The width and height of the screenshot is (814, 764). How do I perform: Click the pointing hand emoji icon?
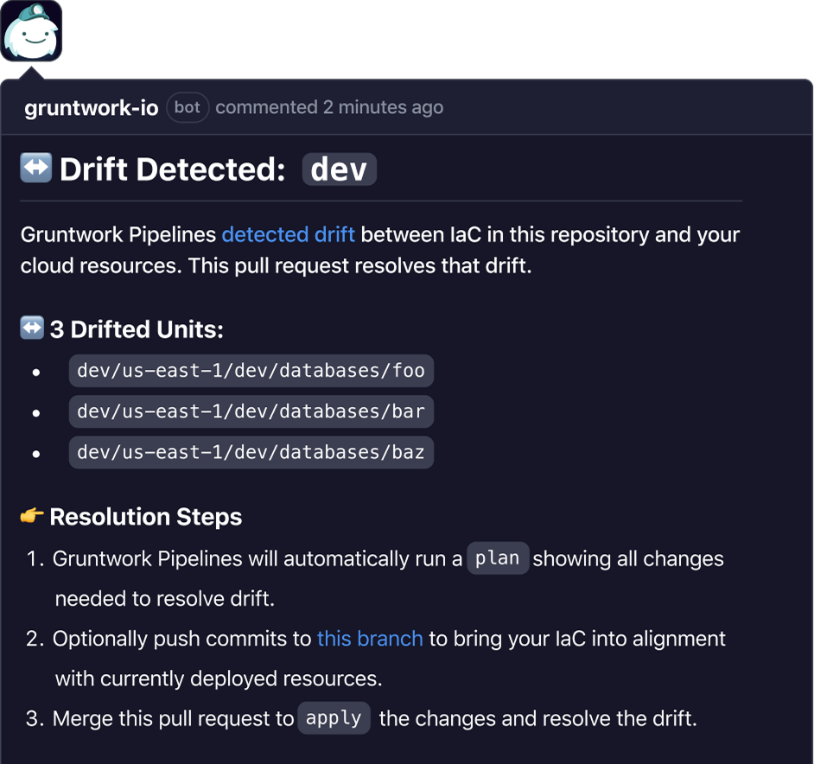pos(32,516)
